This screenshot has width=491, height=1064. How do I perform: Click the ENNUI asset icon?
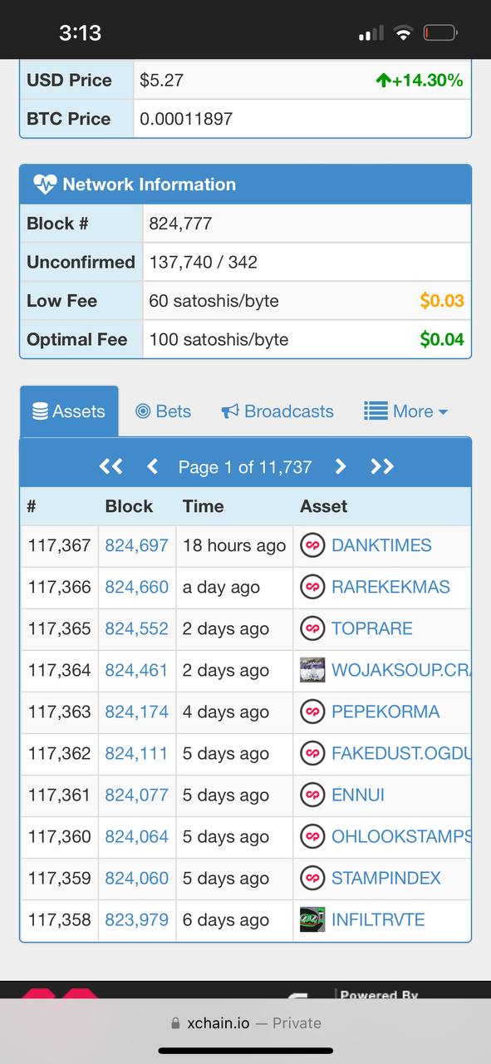click(312, 796)
